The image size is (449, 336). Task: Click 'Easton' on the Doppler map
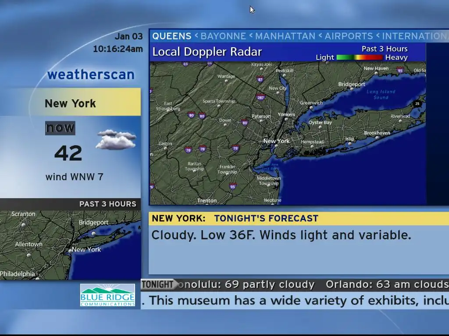tap(165, 143)
